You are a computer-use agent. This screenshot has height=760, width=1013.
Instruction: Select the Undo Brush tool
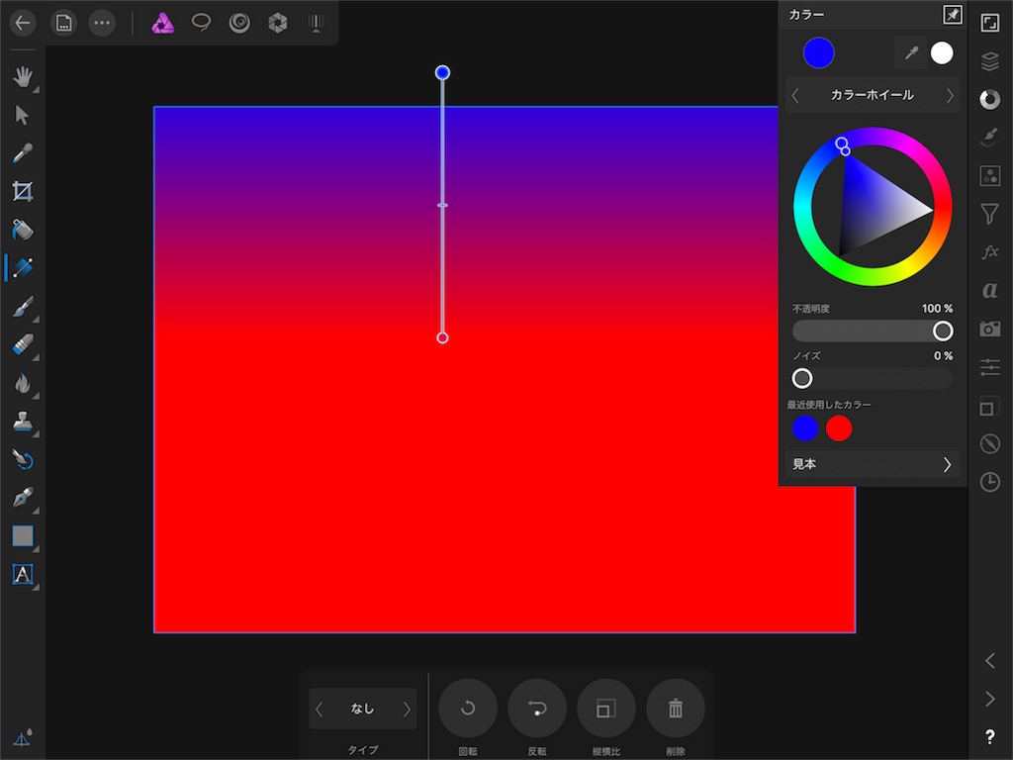click(x=23, y=459)
